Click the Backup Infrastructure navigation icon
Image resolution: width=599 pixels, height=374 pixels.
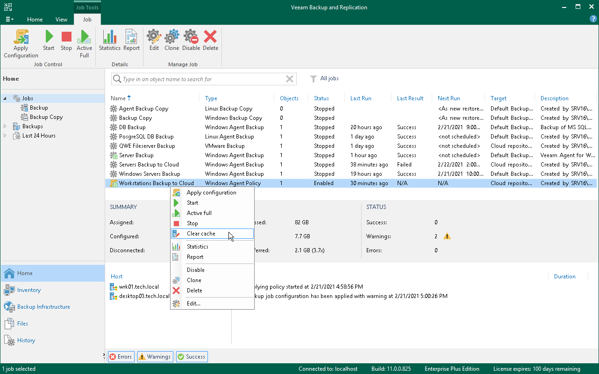click(9, 307)
